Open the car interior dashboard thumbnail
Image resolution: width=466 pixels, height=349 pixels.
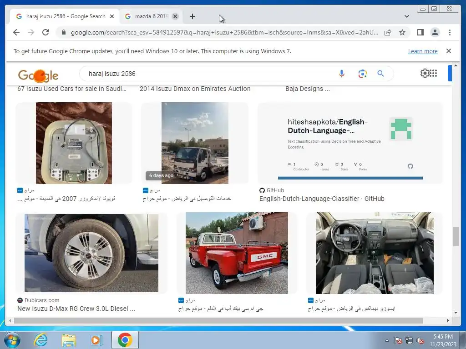coord(375,253)
